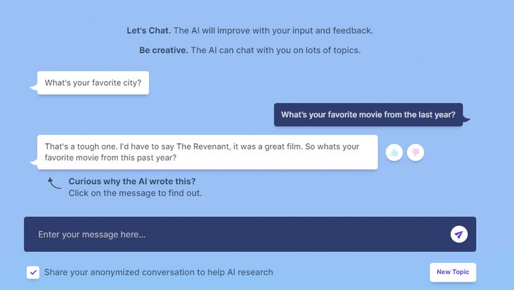Start a New Topic
Screen dimensions: 514x290
(452, 272)
